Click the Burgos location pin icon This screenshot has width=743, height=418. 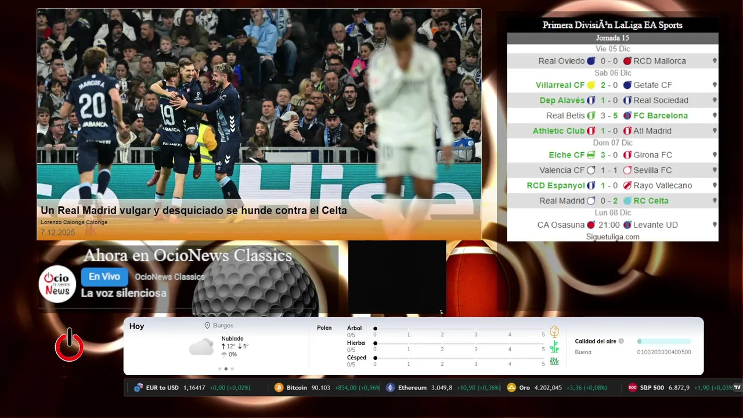(x=207, y=326)
